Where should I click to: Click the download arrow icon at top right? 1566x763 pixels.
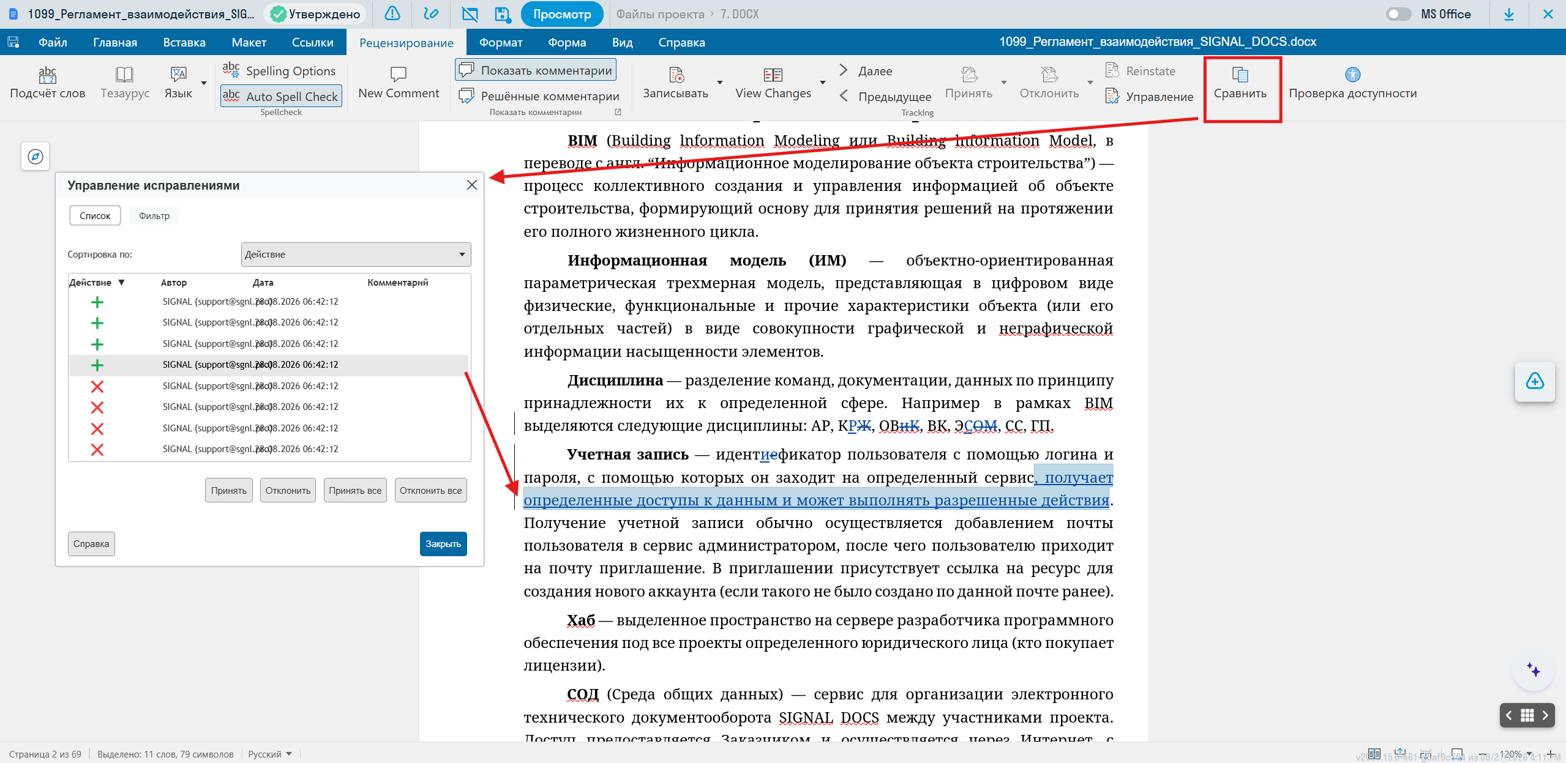click(x=1509, y=13)
